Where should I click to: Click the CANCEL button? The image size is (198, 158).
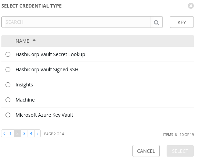pyautogui.click(x=146, y=151)
